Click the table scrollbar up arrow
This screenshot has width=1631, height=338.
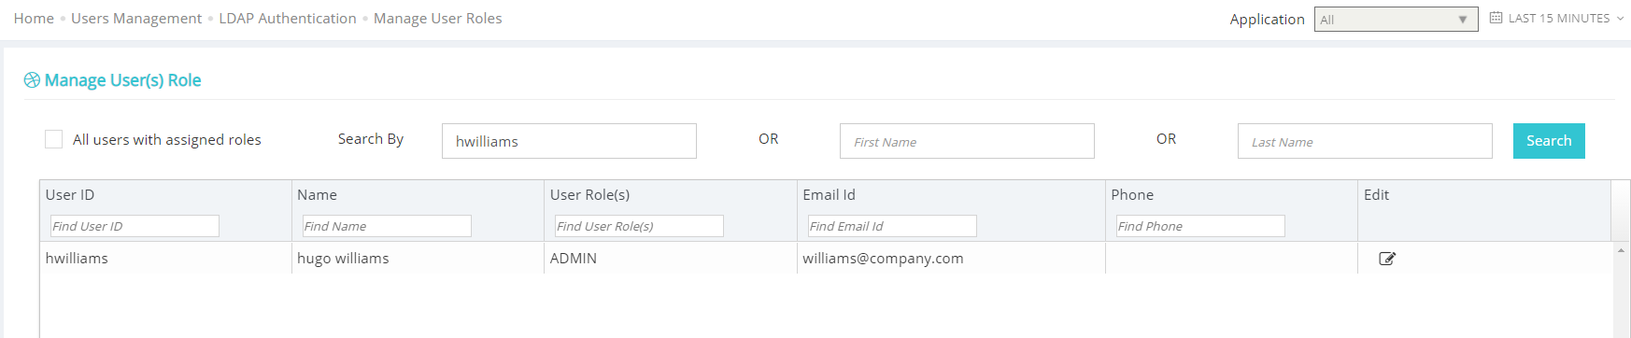pos(1621,250)
